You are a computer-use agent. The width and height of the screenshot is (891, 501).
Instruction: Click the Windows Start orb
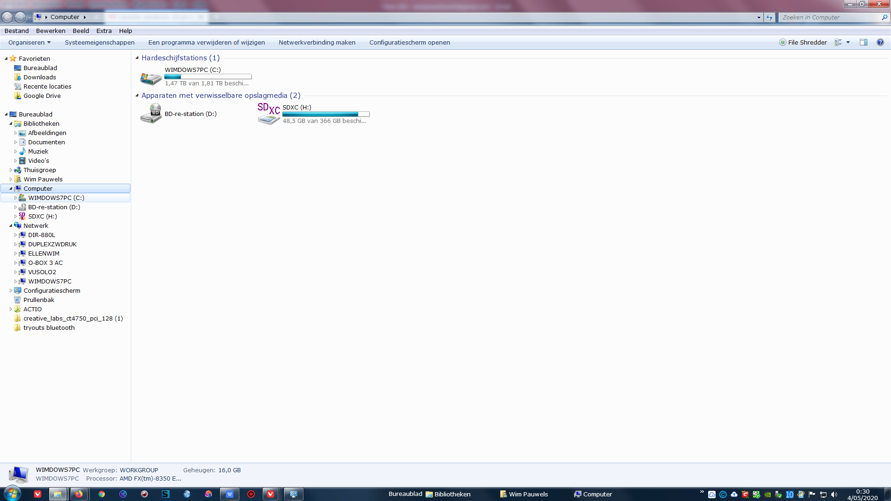[13, 494]
